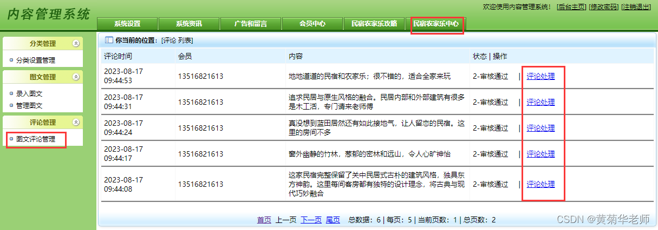Go to 下一页 in pagination

pos(311,220)
